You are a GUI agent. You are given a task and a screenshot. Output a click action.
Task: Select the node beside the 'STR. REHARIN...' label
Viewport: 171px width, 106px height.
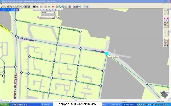(147, 84)
